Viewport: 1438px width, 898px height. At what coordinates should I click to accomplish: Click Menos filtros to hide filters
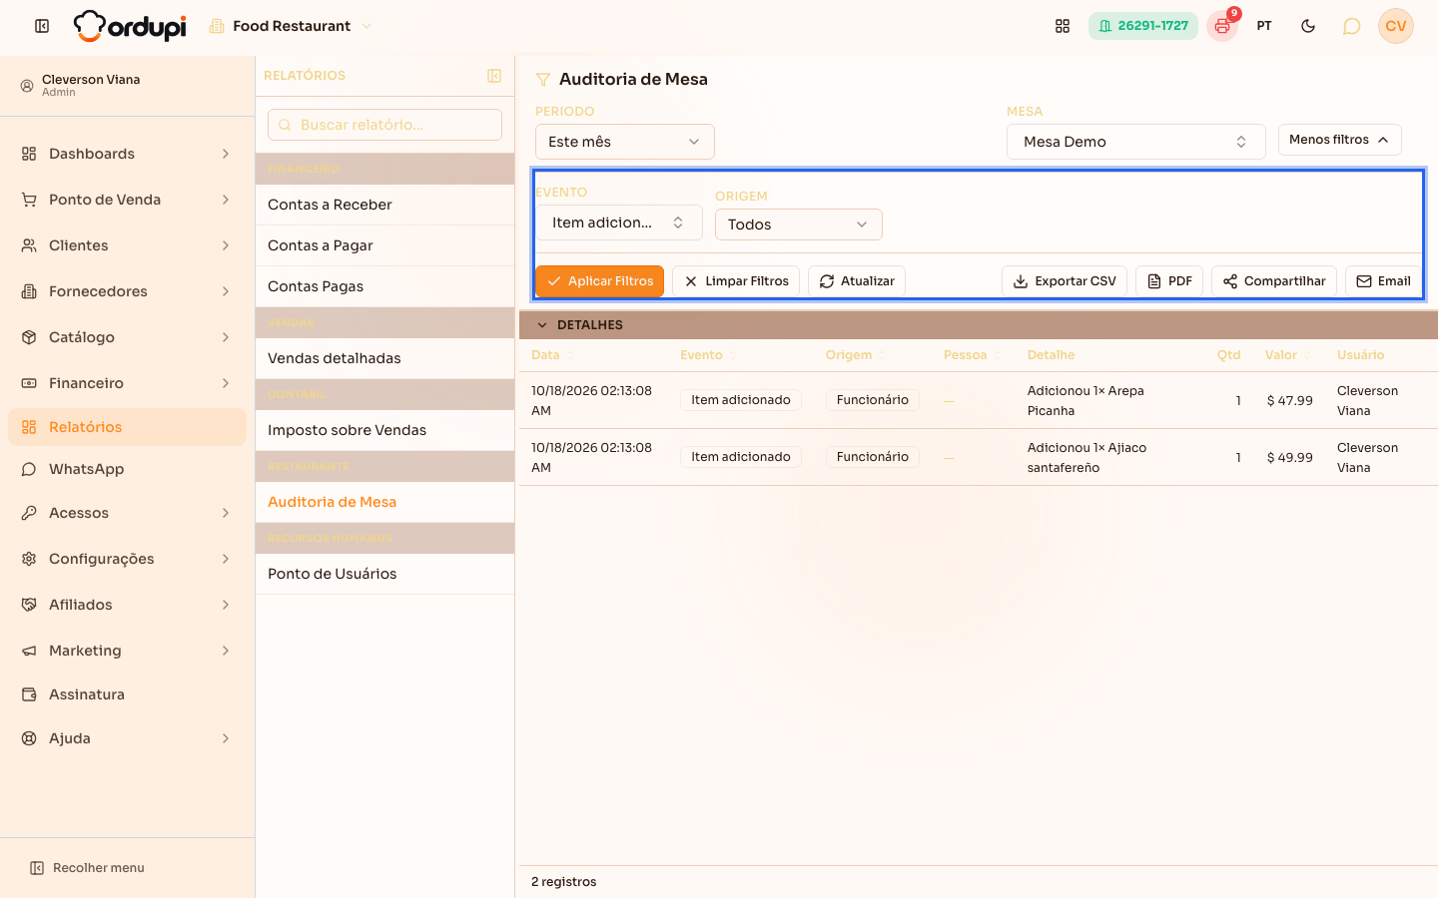point(1339,140)
